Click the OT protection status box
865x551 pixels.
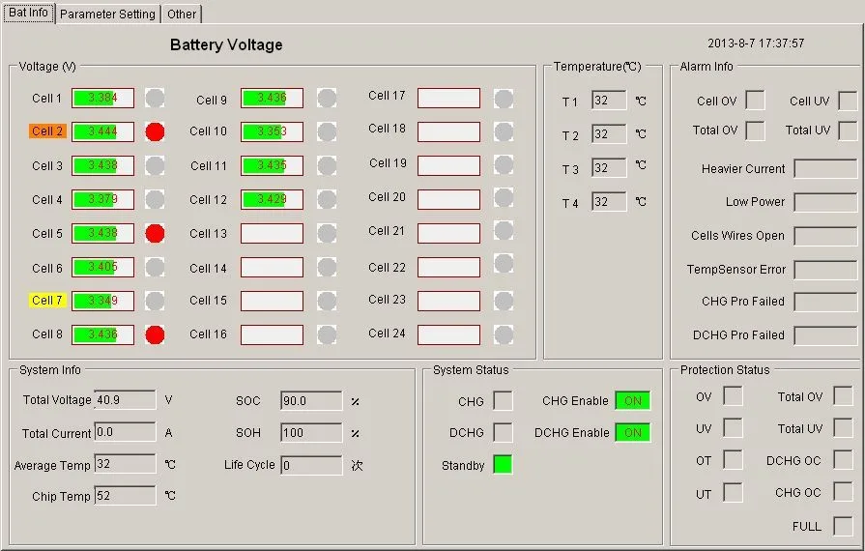coord(733,460)
